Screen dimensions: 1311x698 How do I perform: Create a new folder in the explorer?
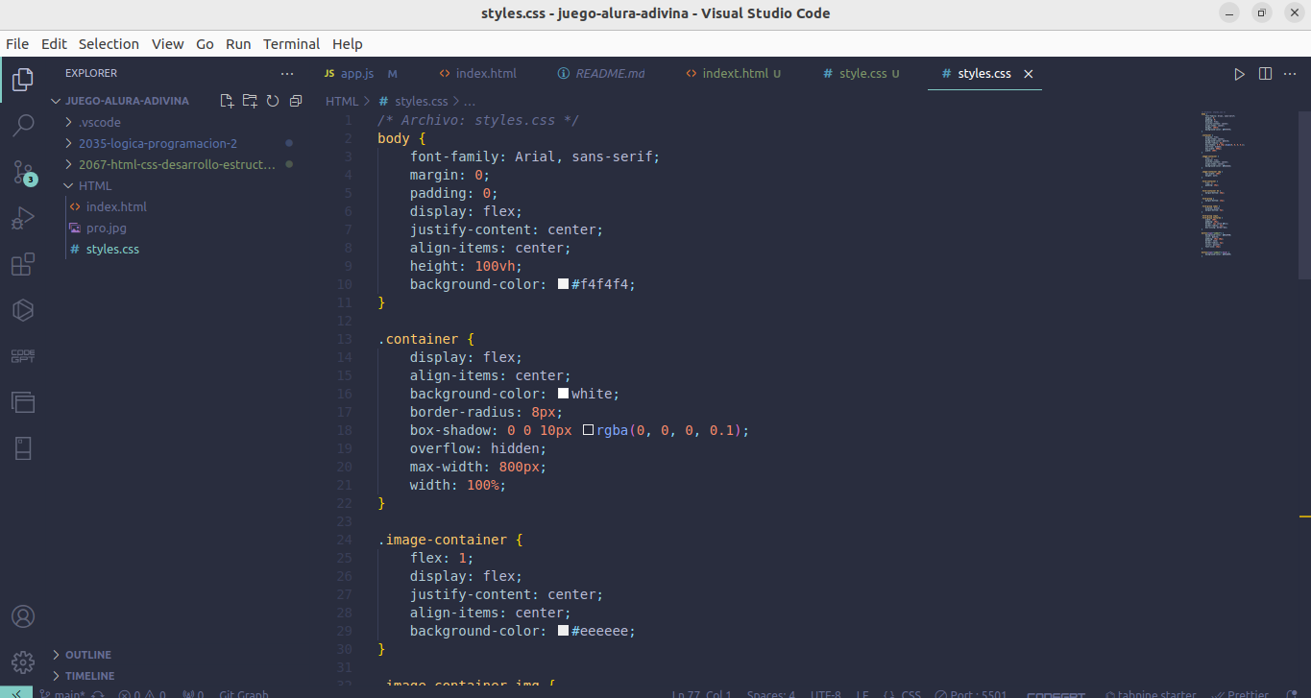[x=250, y=101]
